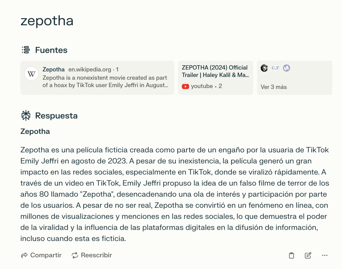
Task: Click the Wikipedia W favicon on the source card
Action: click(x=31, y=74)
